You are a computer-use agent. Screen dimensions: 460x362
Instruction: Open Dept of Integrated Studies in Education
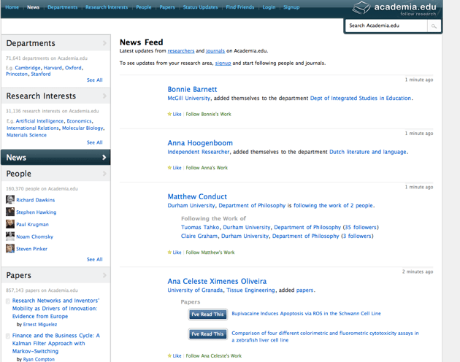point(361,99)
